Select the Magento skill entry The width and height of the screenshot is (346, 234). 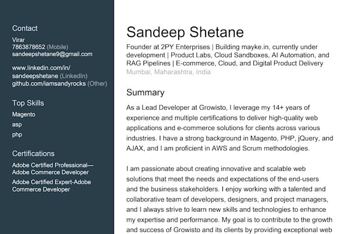[23, 114]
